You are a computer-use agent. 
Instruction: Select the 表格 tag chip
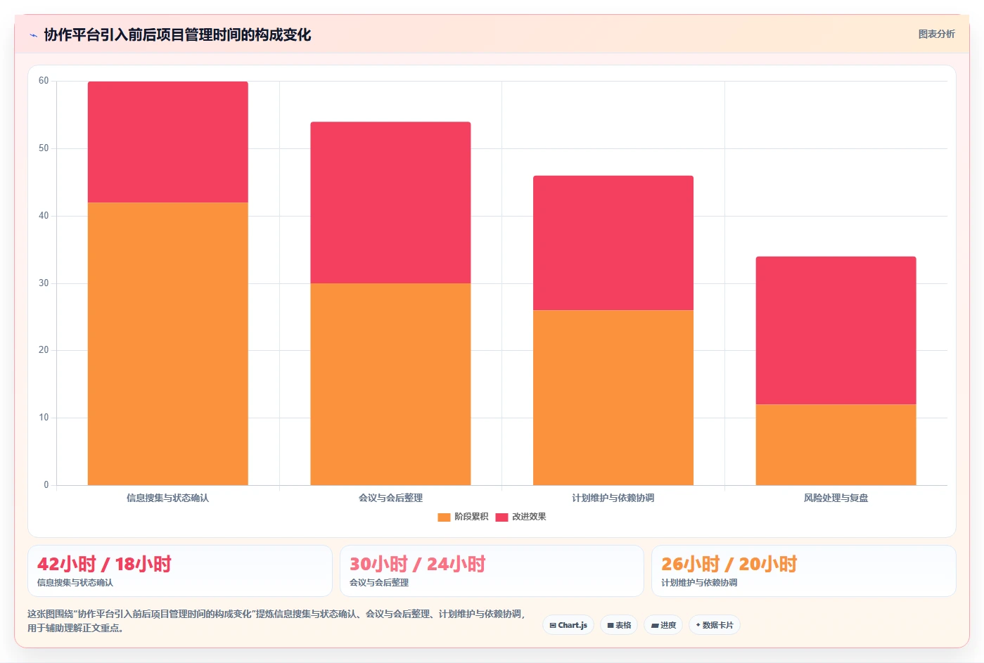pyautogui.click(x=619, y=625)
